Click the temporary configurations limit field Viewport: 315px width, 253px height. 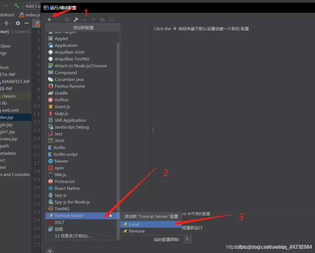(187, 239)
